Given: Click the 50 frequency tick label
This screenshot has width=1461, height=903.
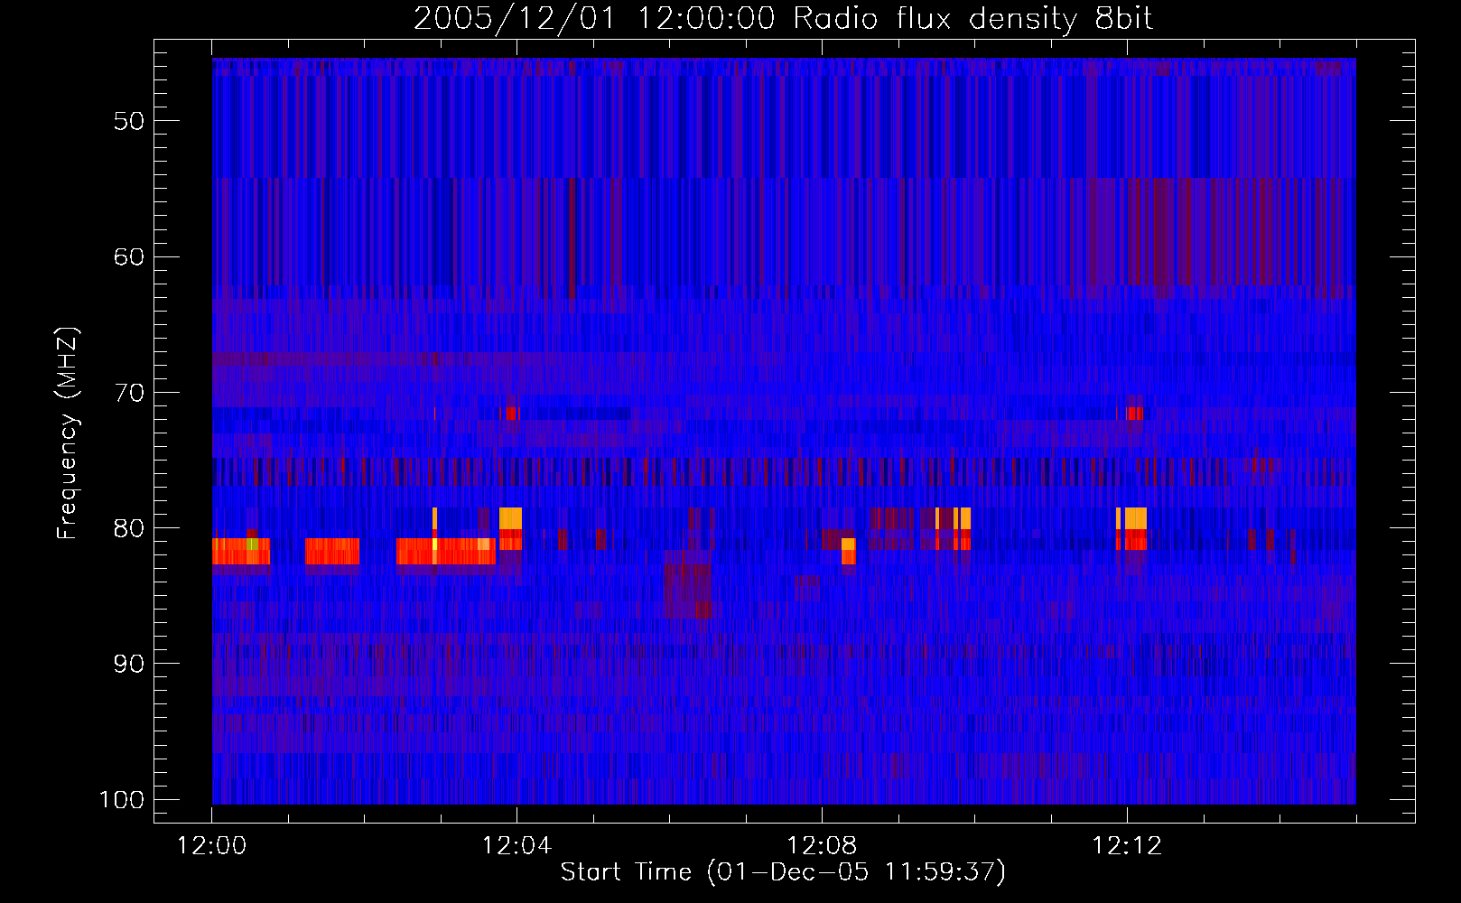Looking at the screenshot, I should [x=129, y=121].
